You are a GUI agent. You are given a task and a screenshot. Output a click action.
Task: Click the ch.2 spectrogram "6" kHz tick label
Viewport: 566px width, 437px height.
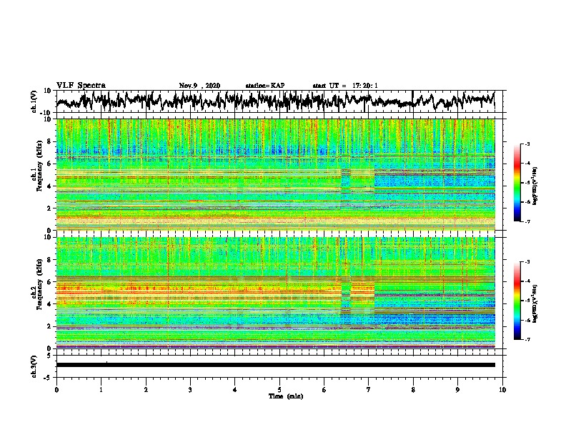50,282
